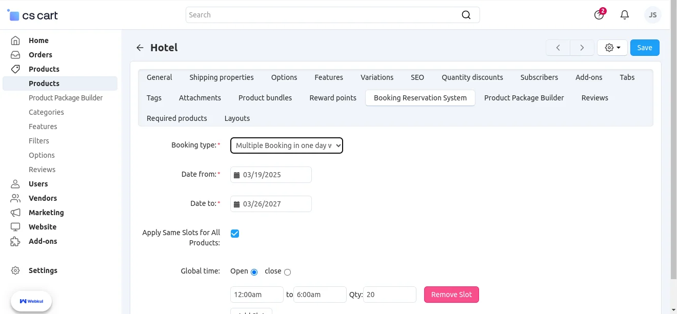Click inside the Qty input field
Screen dimensions: 677x314
tap(389, 294)
